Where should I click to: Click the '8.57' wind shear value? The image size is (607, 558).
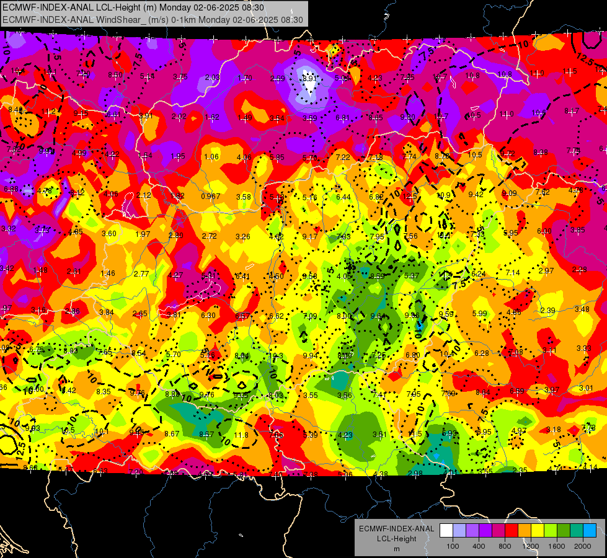pos(206,435)
